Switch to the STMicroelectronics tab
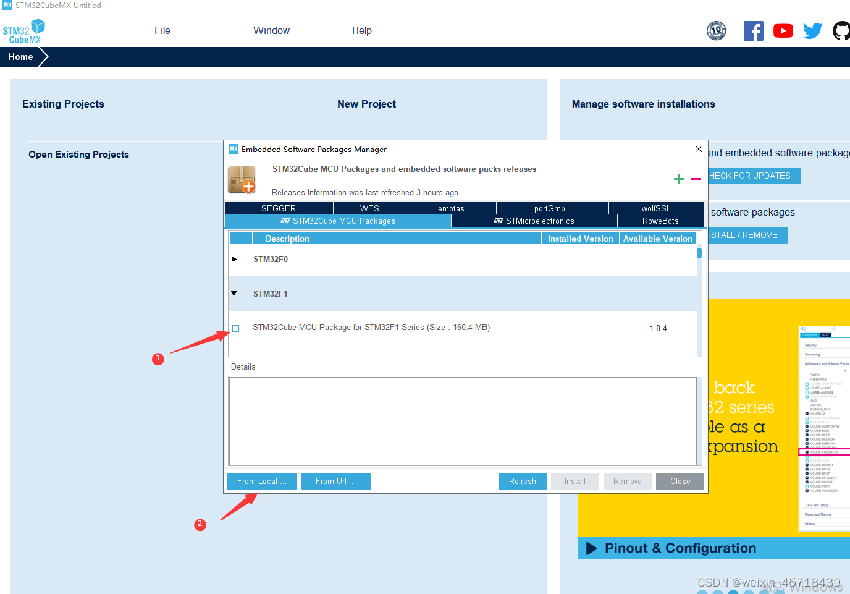This screenshot has width=850, height=594. pyautogui.click(x=534, y=221)
